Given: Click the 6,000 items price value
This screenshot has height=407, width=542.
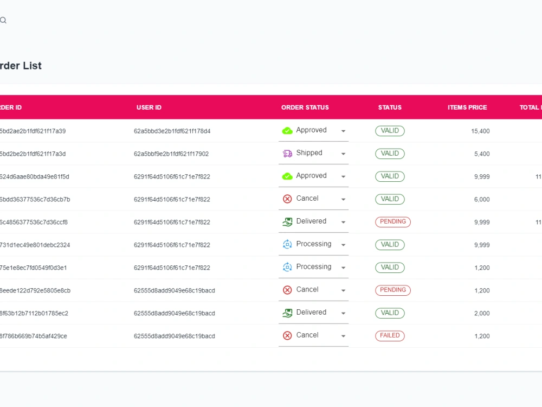Looking at the screenshot, I should tap(482, 200).
